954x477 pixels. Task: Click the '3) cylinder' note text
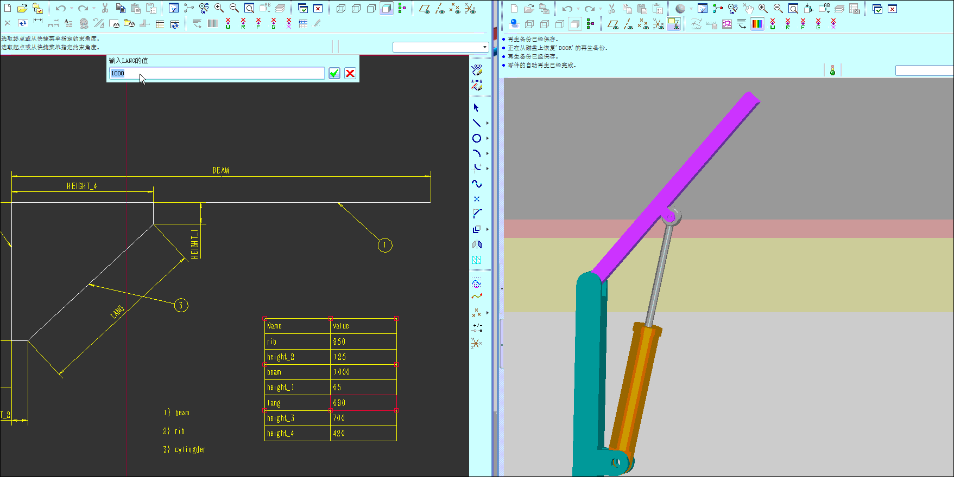coord(185,449)
